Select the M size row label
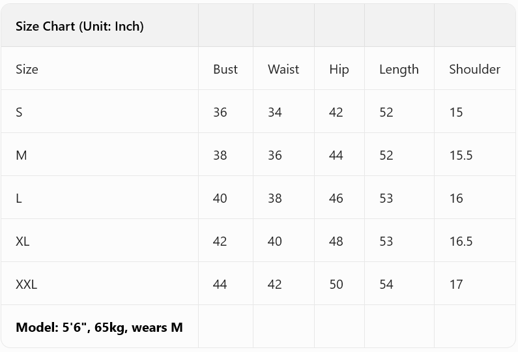518x352 pixels. point(22,155)
